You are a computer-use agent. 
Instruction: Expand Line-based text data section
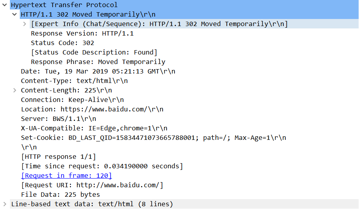coord(5,204)
